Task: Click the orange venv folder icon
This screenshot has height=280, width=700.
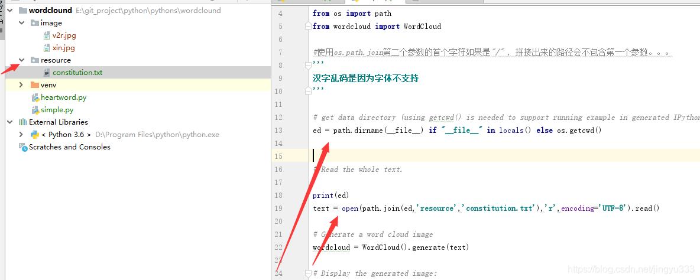Action: point(34,84)
